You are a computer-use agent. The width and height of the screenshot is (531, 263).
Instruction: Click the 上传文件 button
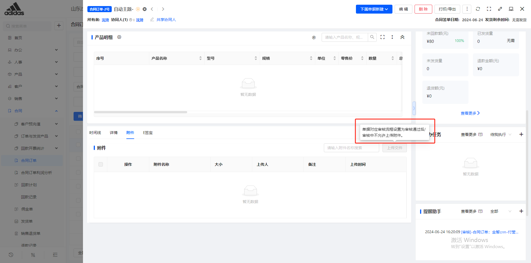click(395, 148)
